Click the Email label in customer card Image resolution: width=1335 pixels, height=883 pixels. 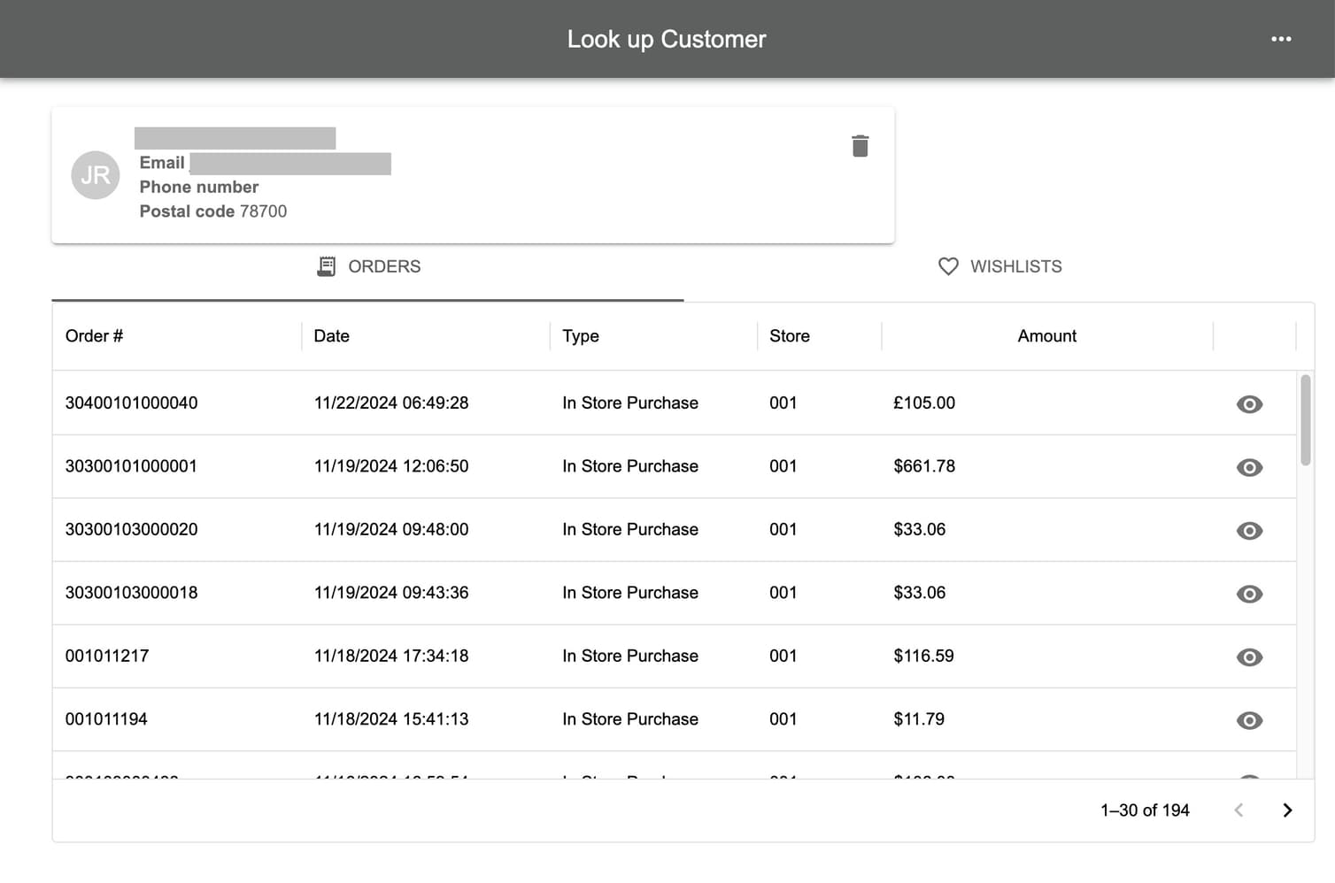click(x=162, y=163)
